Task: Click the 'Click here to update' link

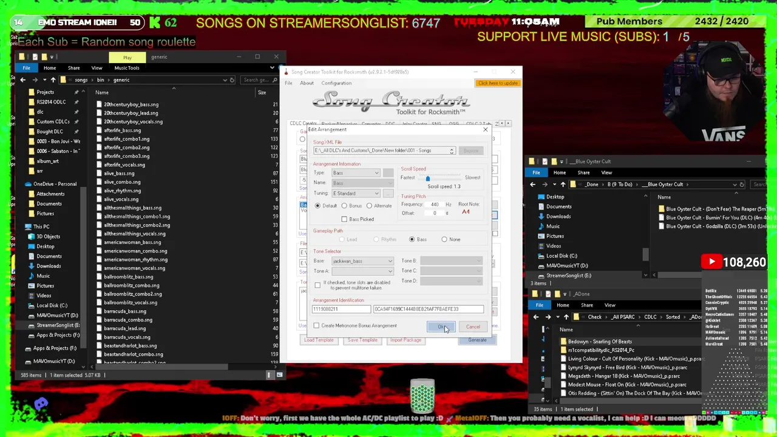Action: (498, 83)
